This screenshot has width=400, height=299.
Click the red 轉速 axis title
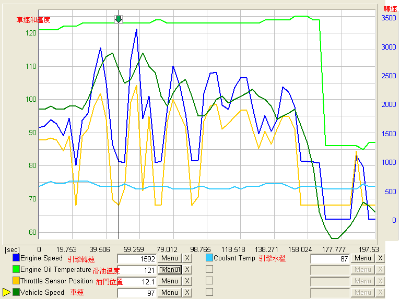click(390, 9)
